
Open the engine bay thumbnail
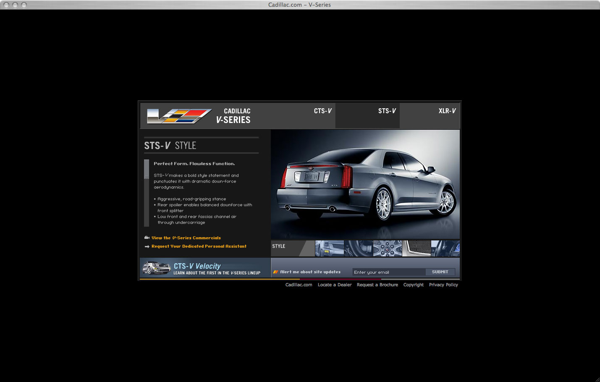[x=359, y=248]
